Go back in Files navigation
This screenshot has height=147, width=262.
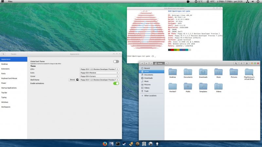pyautogui.click(x=142, y=63)
